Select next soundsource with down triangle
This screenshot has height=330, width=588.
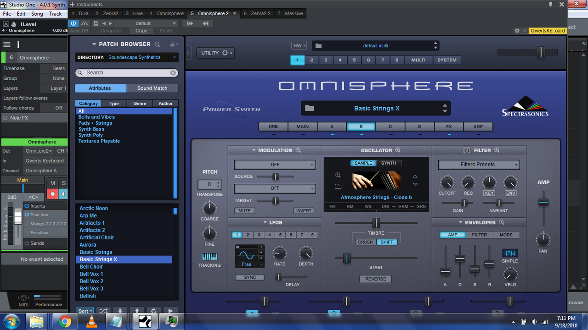[415, 184]
